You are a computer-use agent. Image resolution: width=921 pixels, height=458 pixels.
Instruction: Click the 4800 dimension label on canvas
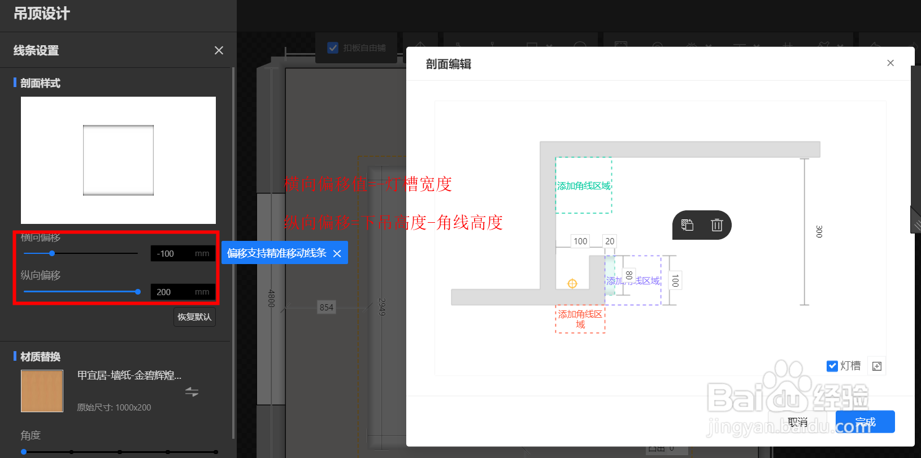point(271,299)
